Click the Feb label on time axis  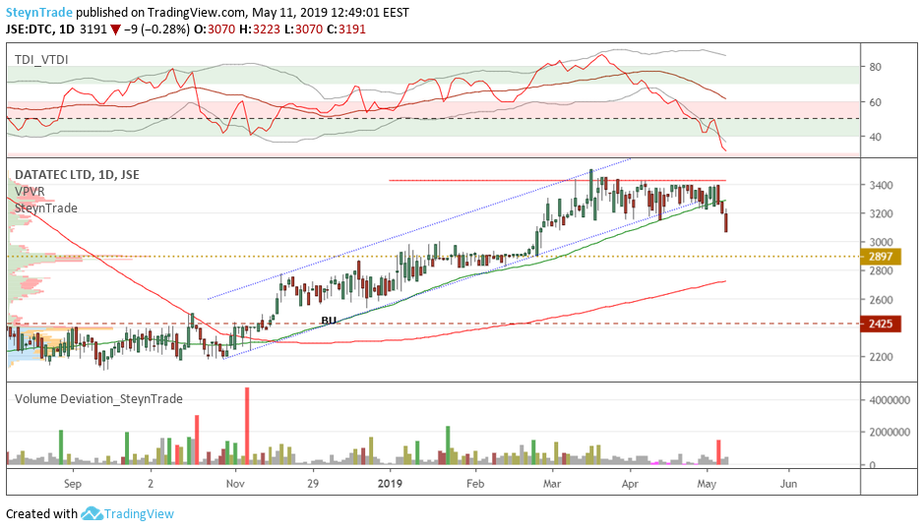(475, 484)
